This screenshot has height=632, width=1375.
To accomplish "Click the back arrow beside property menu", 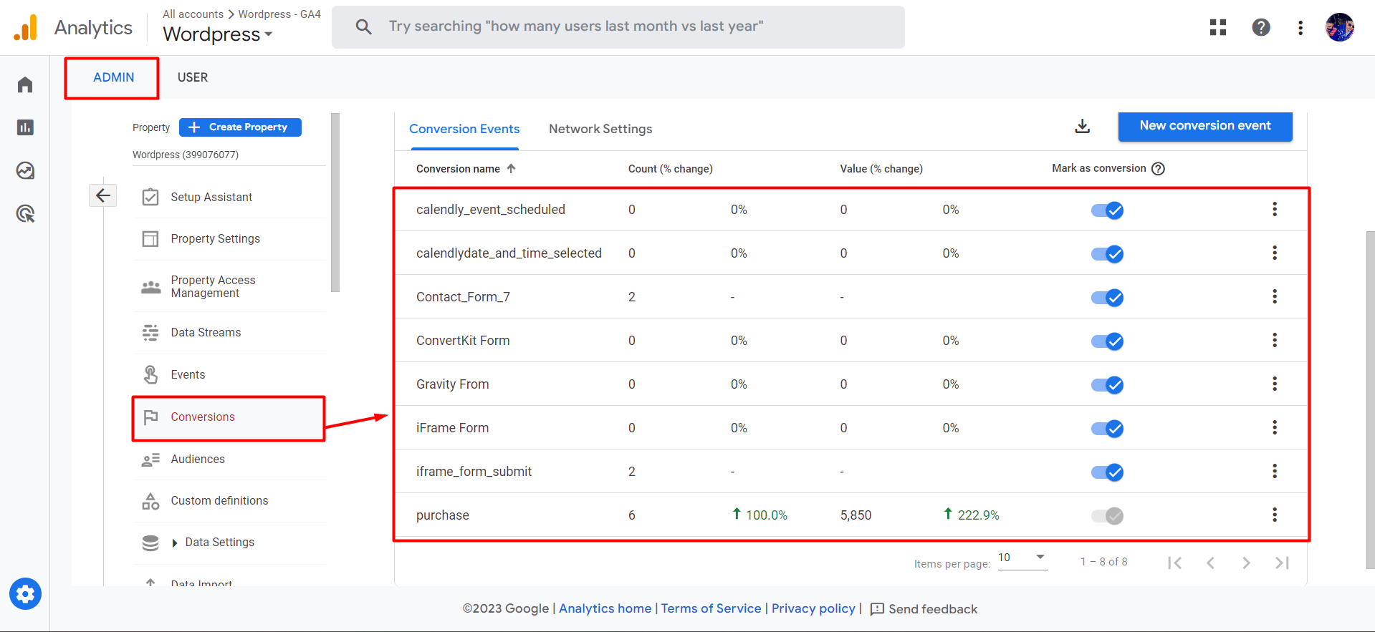I will click(x=102, y=195).
